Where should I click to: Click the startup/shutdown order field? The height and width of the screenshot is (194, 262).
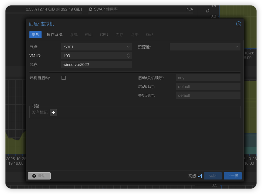[208, 78]
